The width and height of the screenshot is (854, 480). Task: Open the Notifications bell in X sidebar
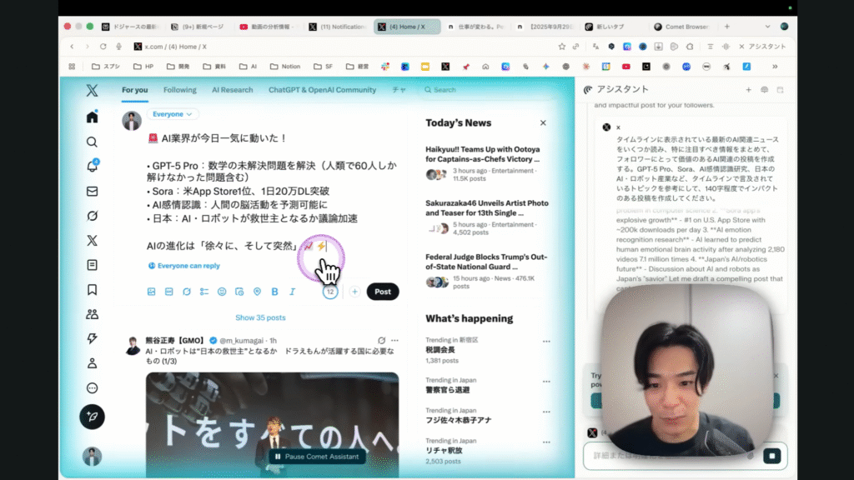click(92, 166)
